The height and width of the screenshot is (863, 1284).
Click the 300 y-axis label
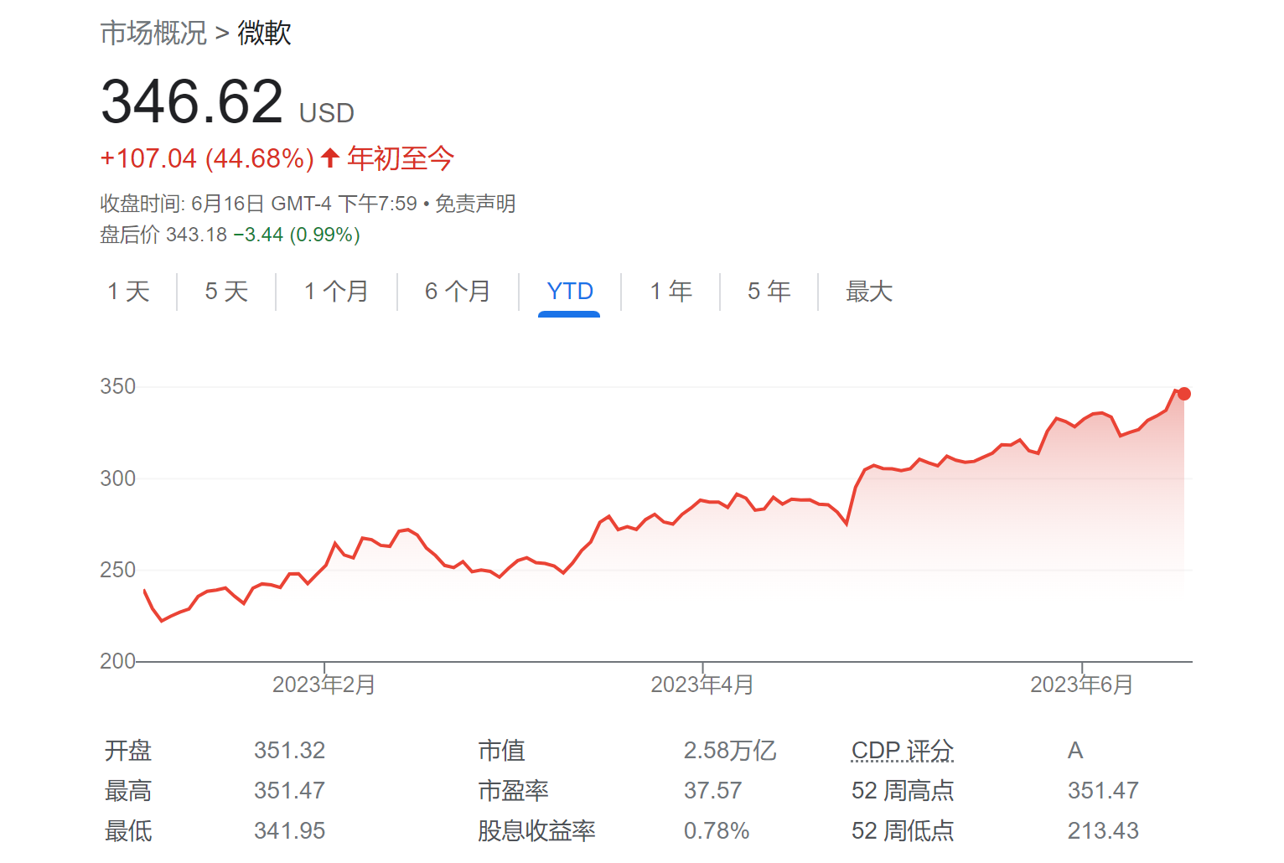coord(117,478)
